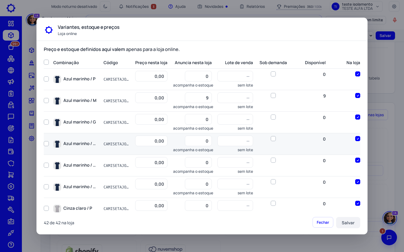
Task: Open Relatórios in the top bar
Action: tap(252, 6)
